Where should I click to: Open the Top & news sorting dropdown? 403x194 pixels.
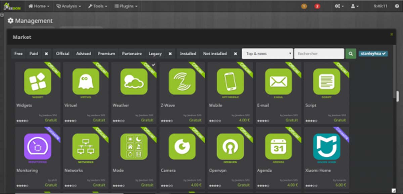267,53
